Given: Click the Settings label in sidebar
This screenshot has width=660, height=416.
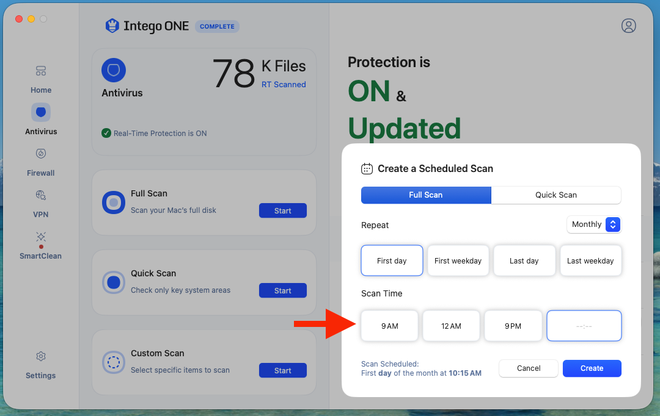Looking at the screenshot, I should (41, 375).
